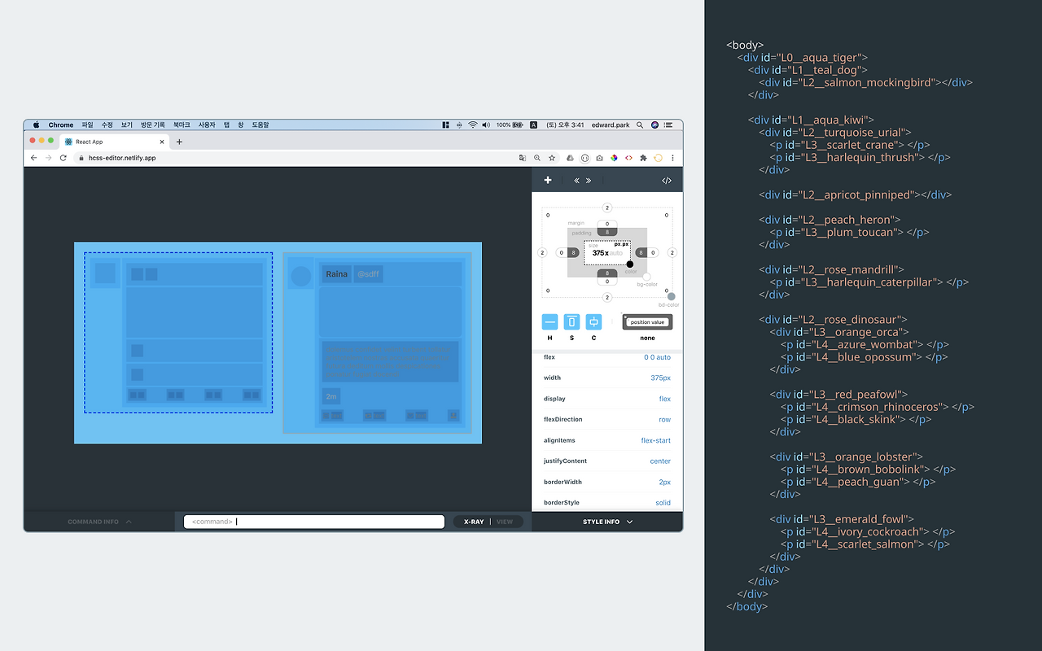This screenshot has height=651, width=1042.
Task: Click the @sdff handle in preview
Action: tap(368, 274)
